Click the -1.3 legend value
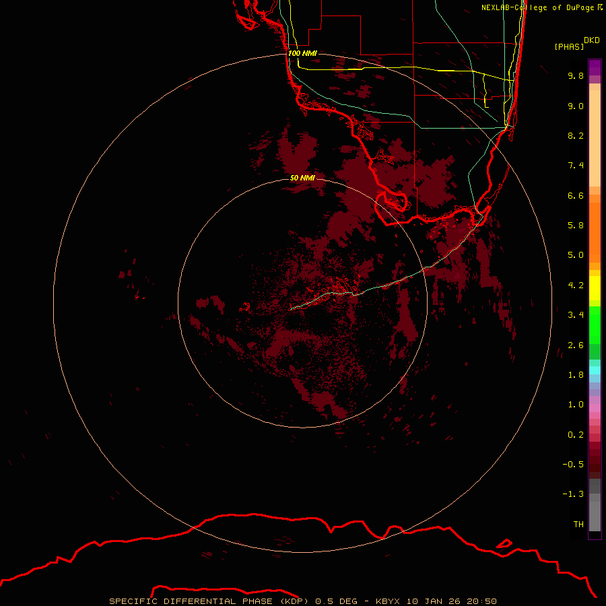The width and height of the screenshot is (606, 606). 573,494
